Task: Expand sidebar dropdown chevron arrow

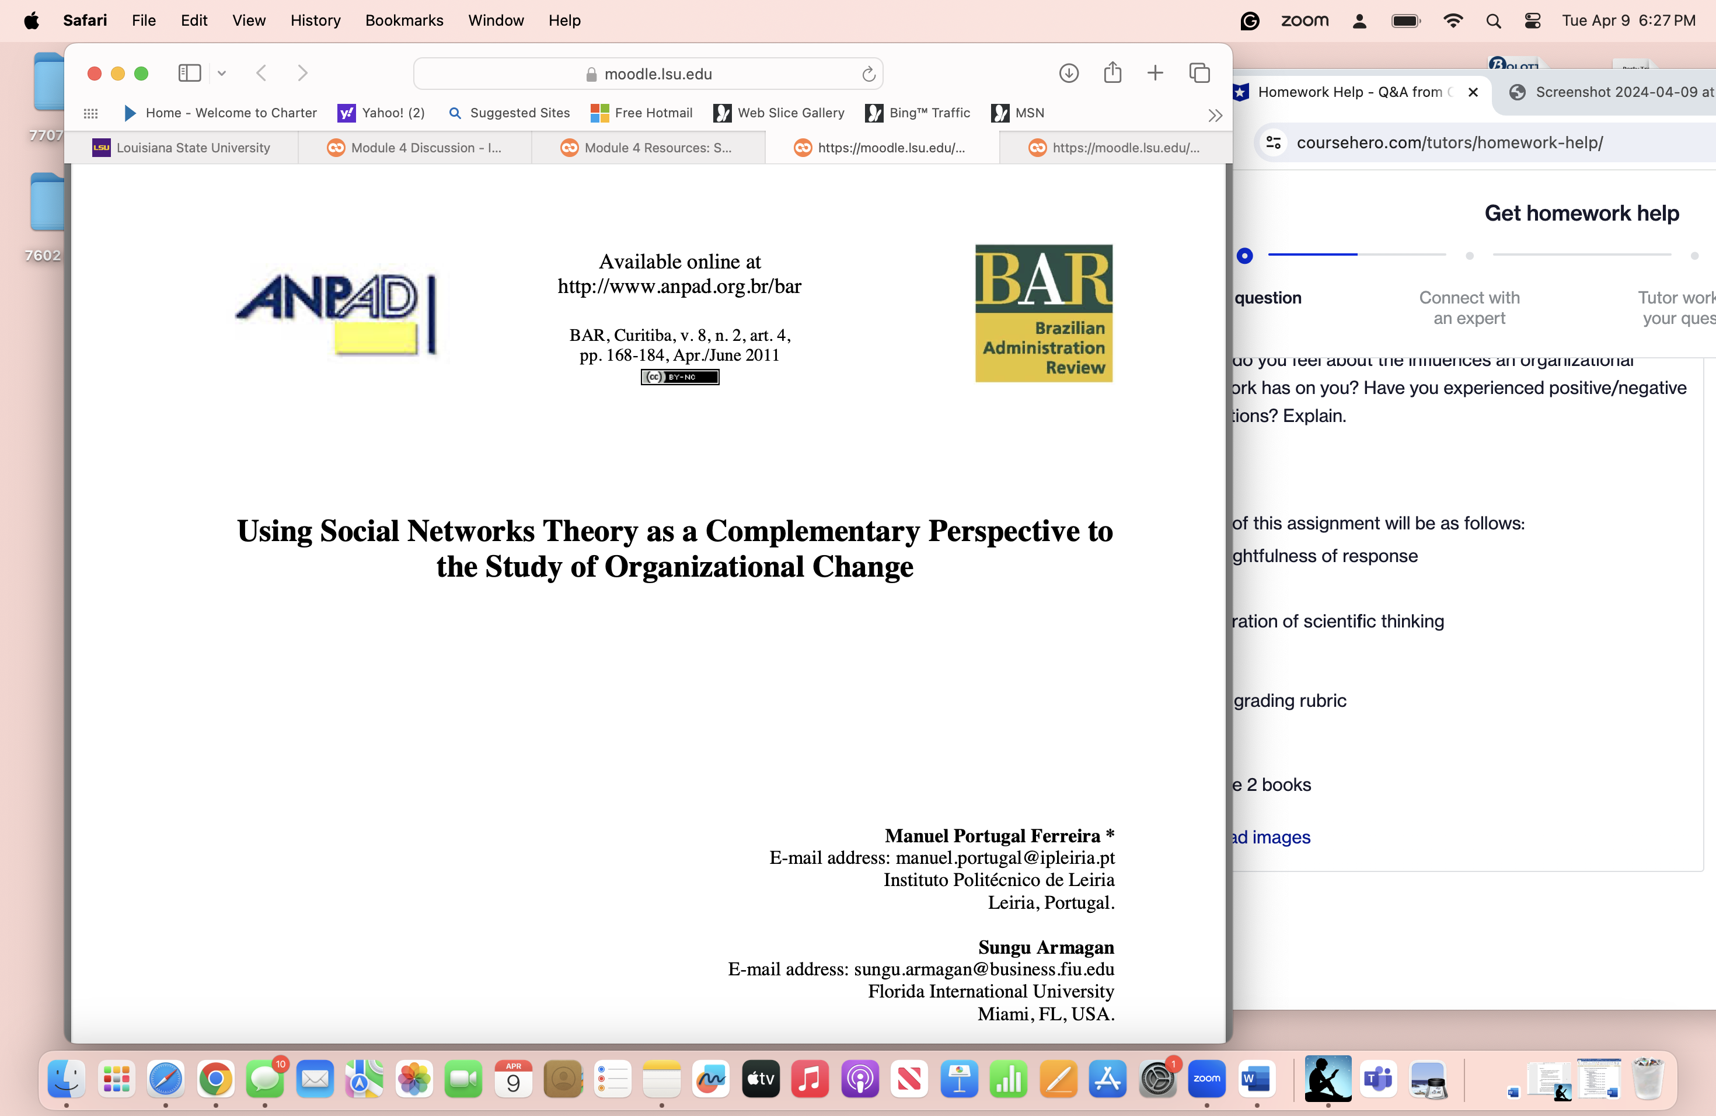Action: (222, 73)
